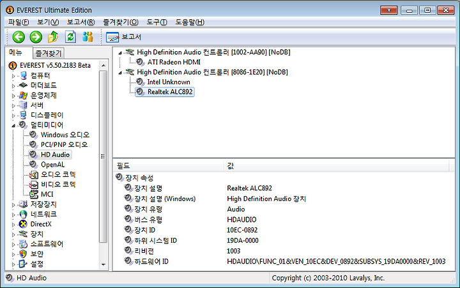Select Intel Unknown device
The width and height of the screenshot is (460, 288).
(x=169, y=82)
